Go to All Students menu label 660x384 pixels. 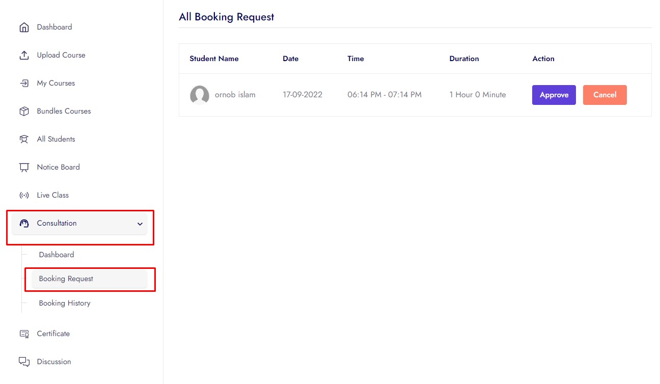[x=56, y=139]
